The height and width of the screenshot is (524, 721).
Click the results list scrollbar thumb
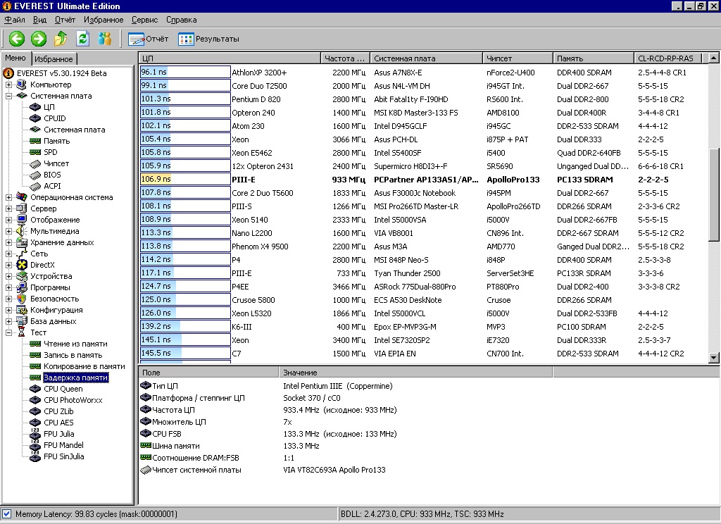[714, 194]
